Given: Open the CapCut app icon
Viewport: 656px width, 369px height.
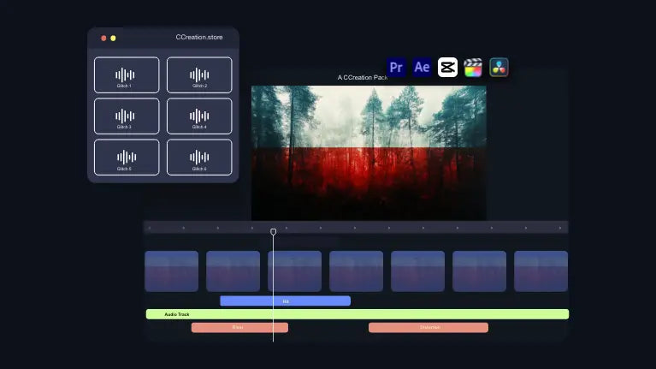Looking at the screenshot, I should tap(447, 68).
